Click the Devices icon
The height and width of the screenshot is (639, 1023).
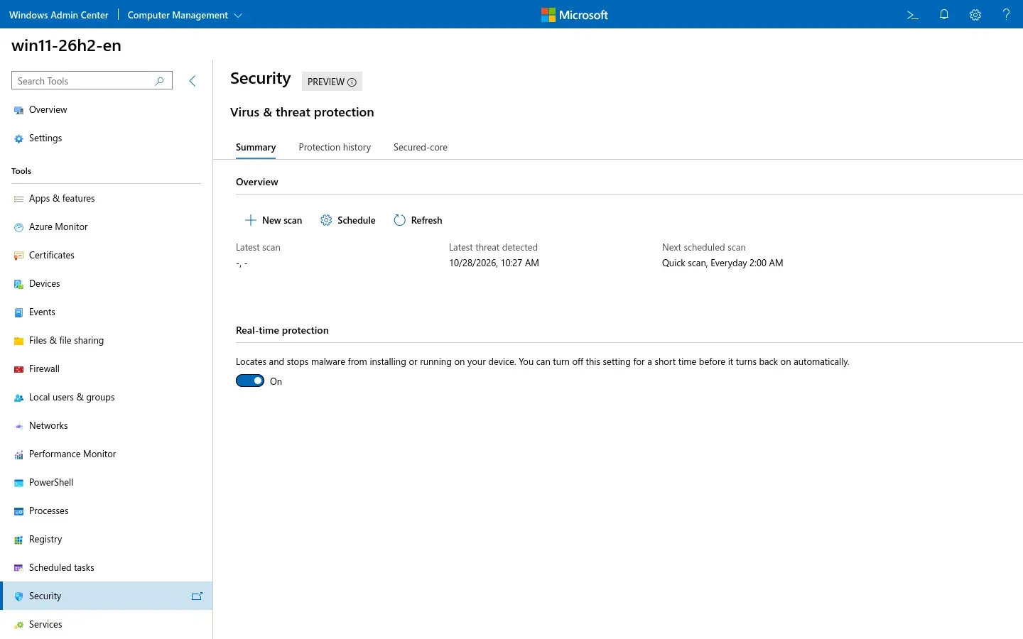point(19,284)
